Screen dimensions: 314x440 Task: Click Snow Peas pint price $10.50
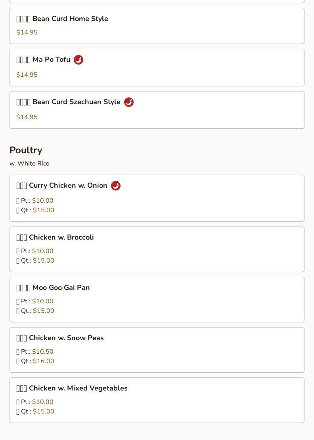(42, 352)
